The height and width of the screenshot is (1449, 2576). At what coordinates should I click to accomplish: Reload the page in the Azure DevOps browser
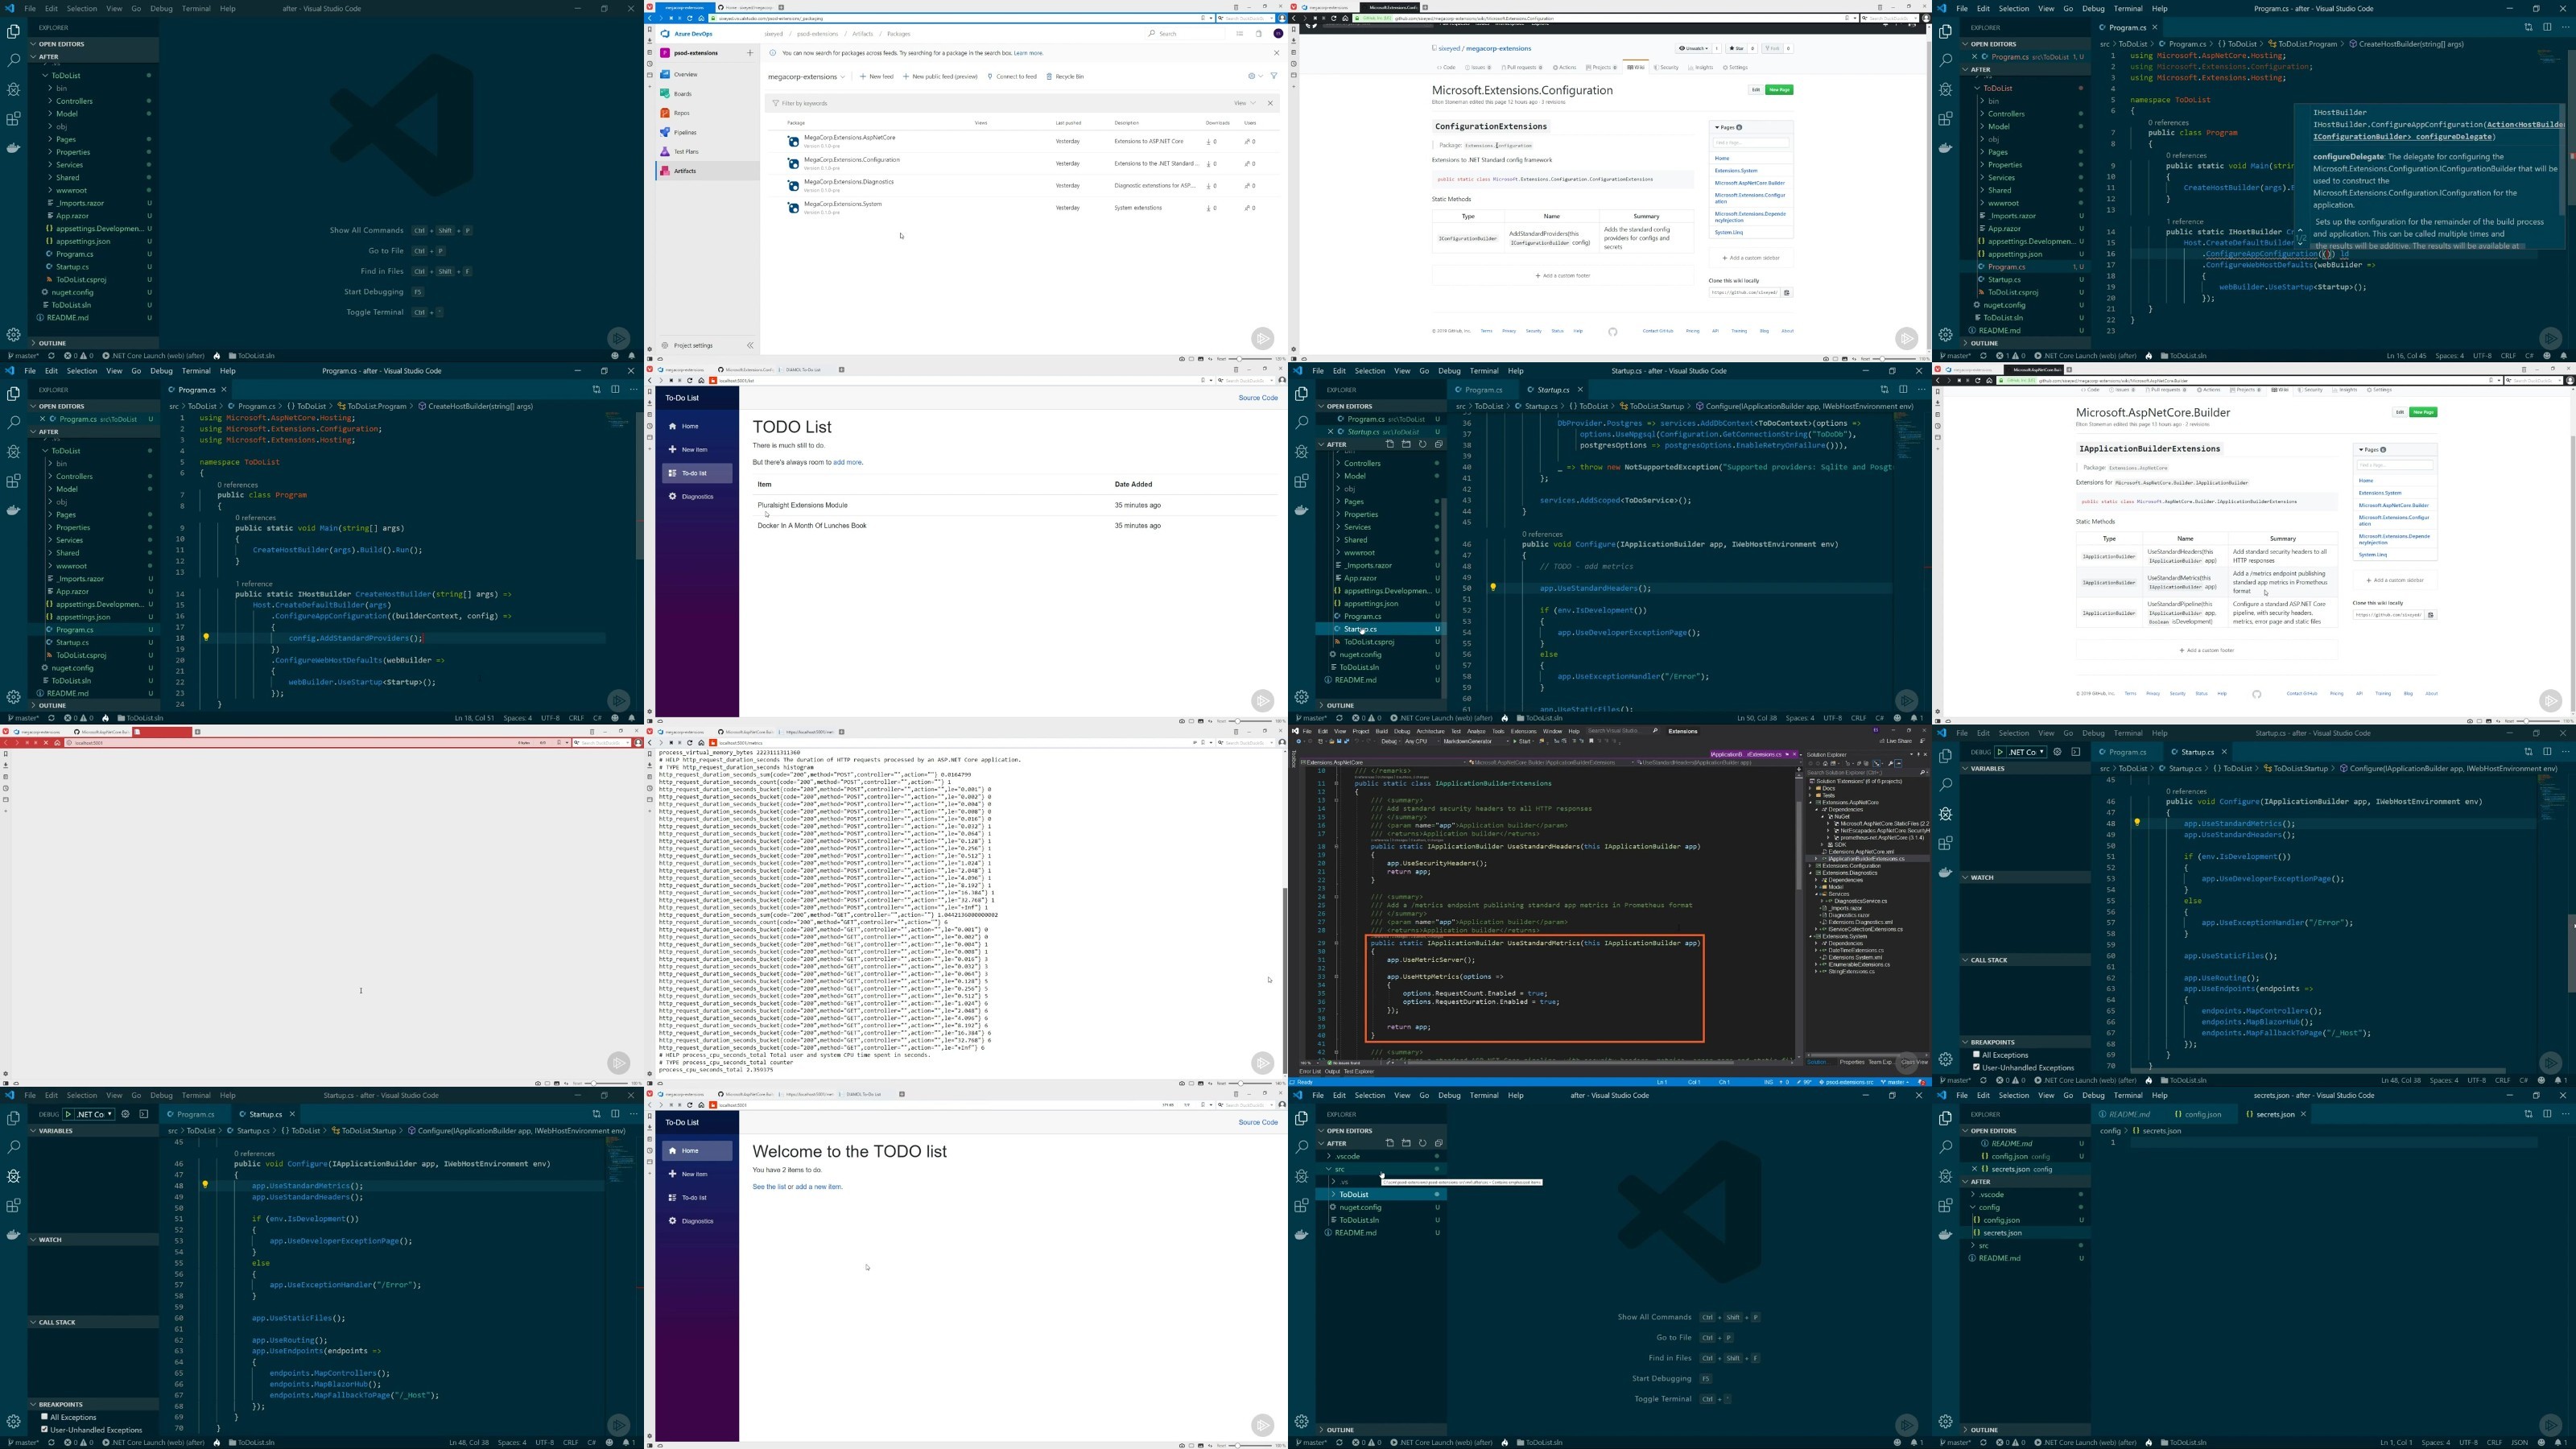(689, 18)
